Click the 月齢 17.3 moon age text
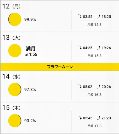Image resolution: width=119 pixels, height=134 pixels. tap(94, 126)
